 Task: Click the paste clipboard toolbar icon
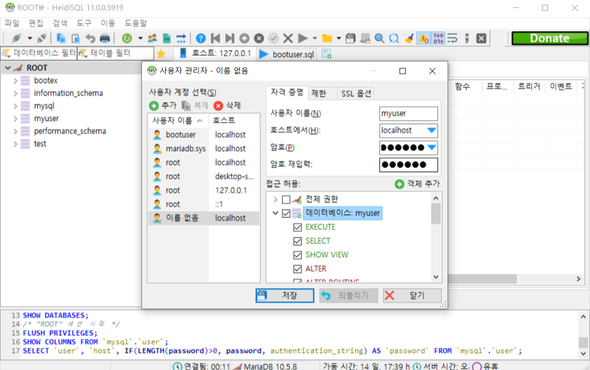[x=76, y=38]
